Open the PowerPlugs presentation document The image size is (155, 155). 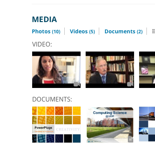tap(56, 124)
